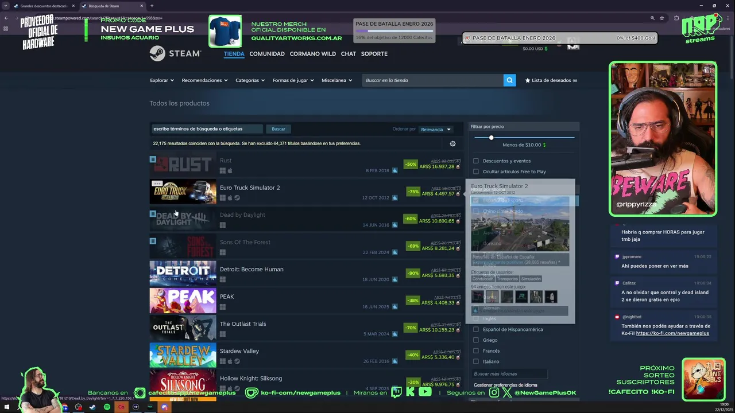The height and width of the screenshot is (413, 735).
Task: Expand the Recomendaciones dropdown
Action: coord(204,80)
